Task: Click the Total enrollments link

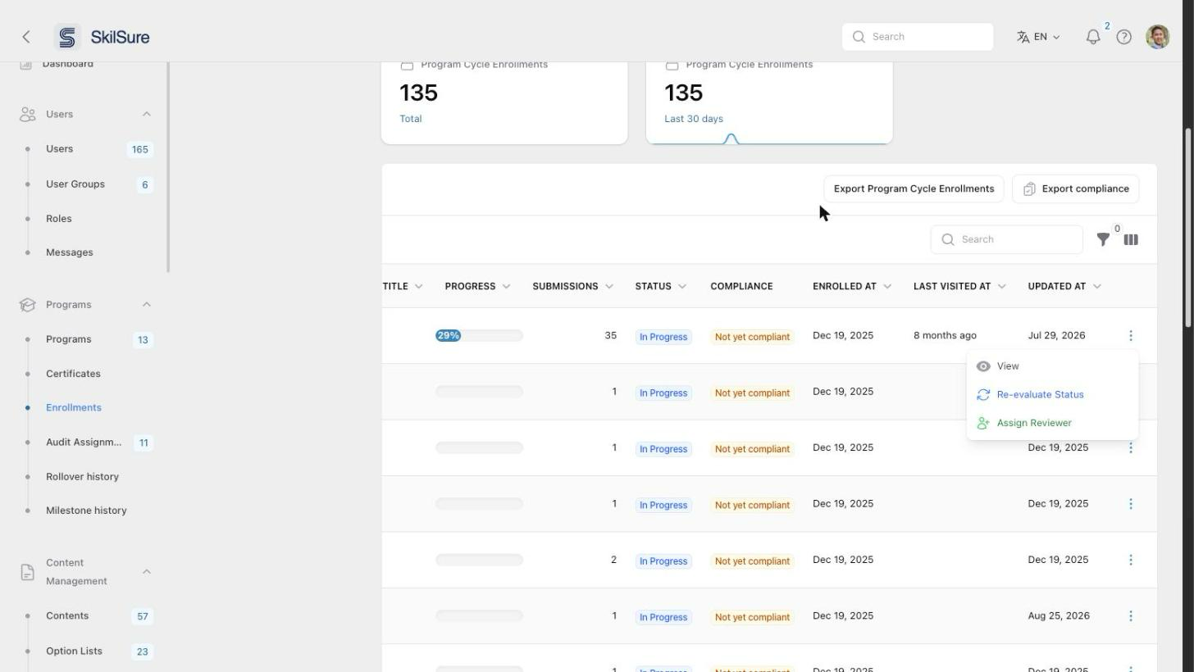Action: click(411, 119)
